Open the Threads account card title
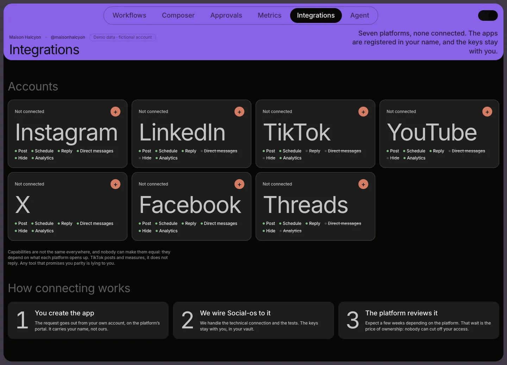507x365 pixels. point(306,205)
